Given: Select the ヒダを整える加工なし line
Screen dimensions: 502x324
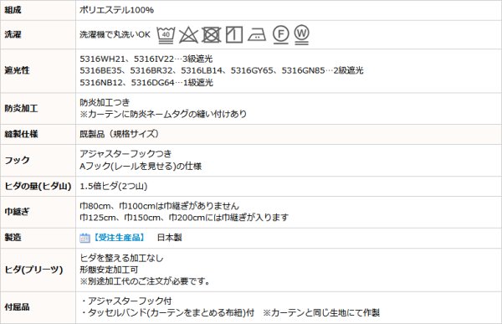Looking at the screenshot, I should 121,258.
